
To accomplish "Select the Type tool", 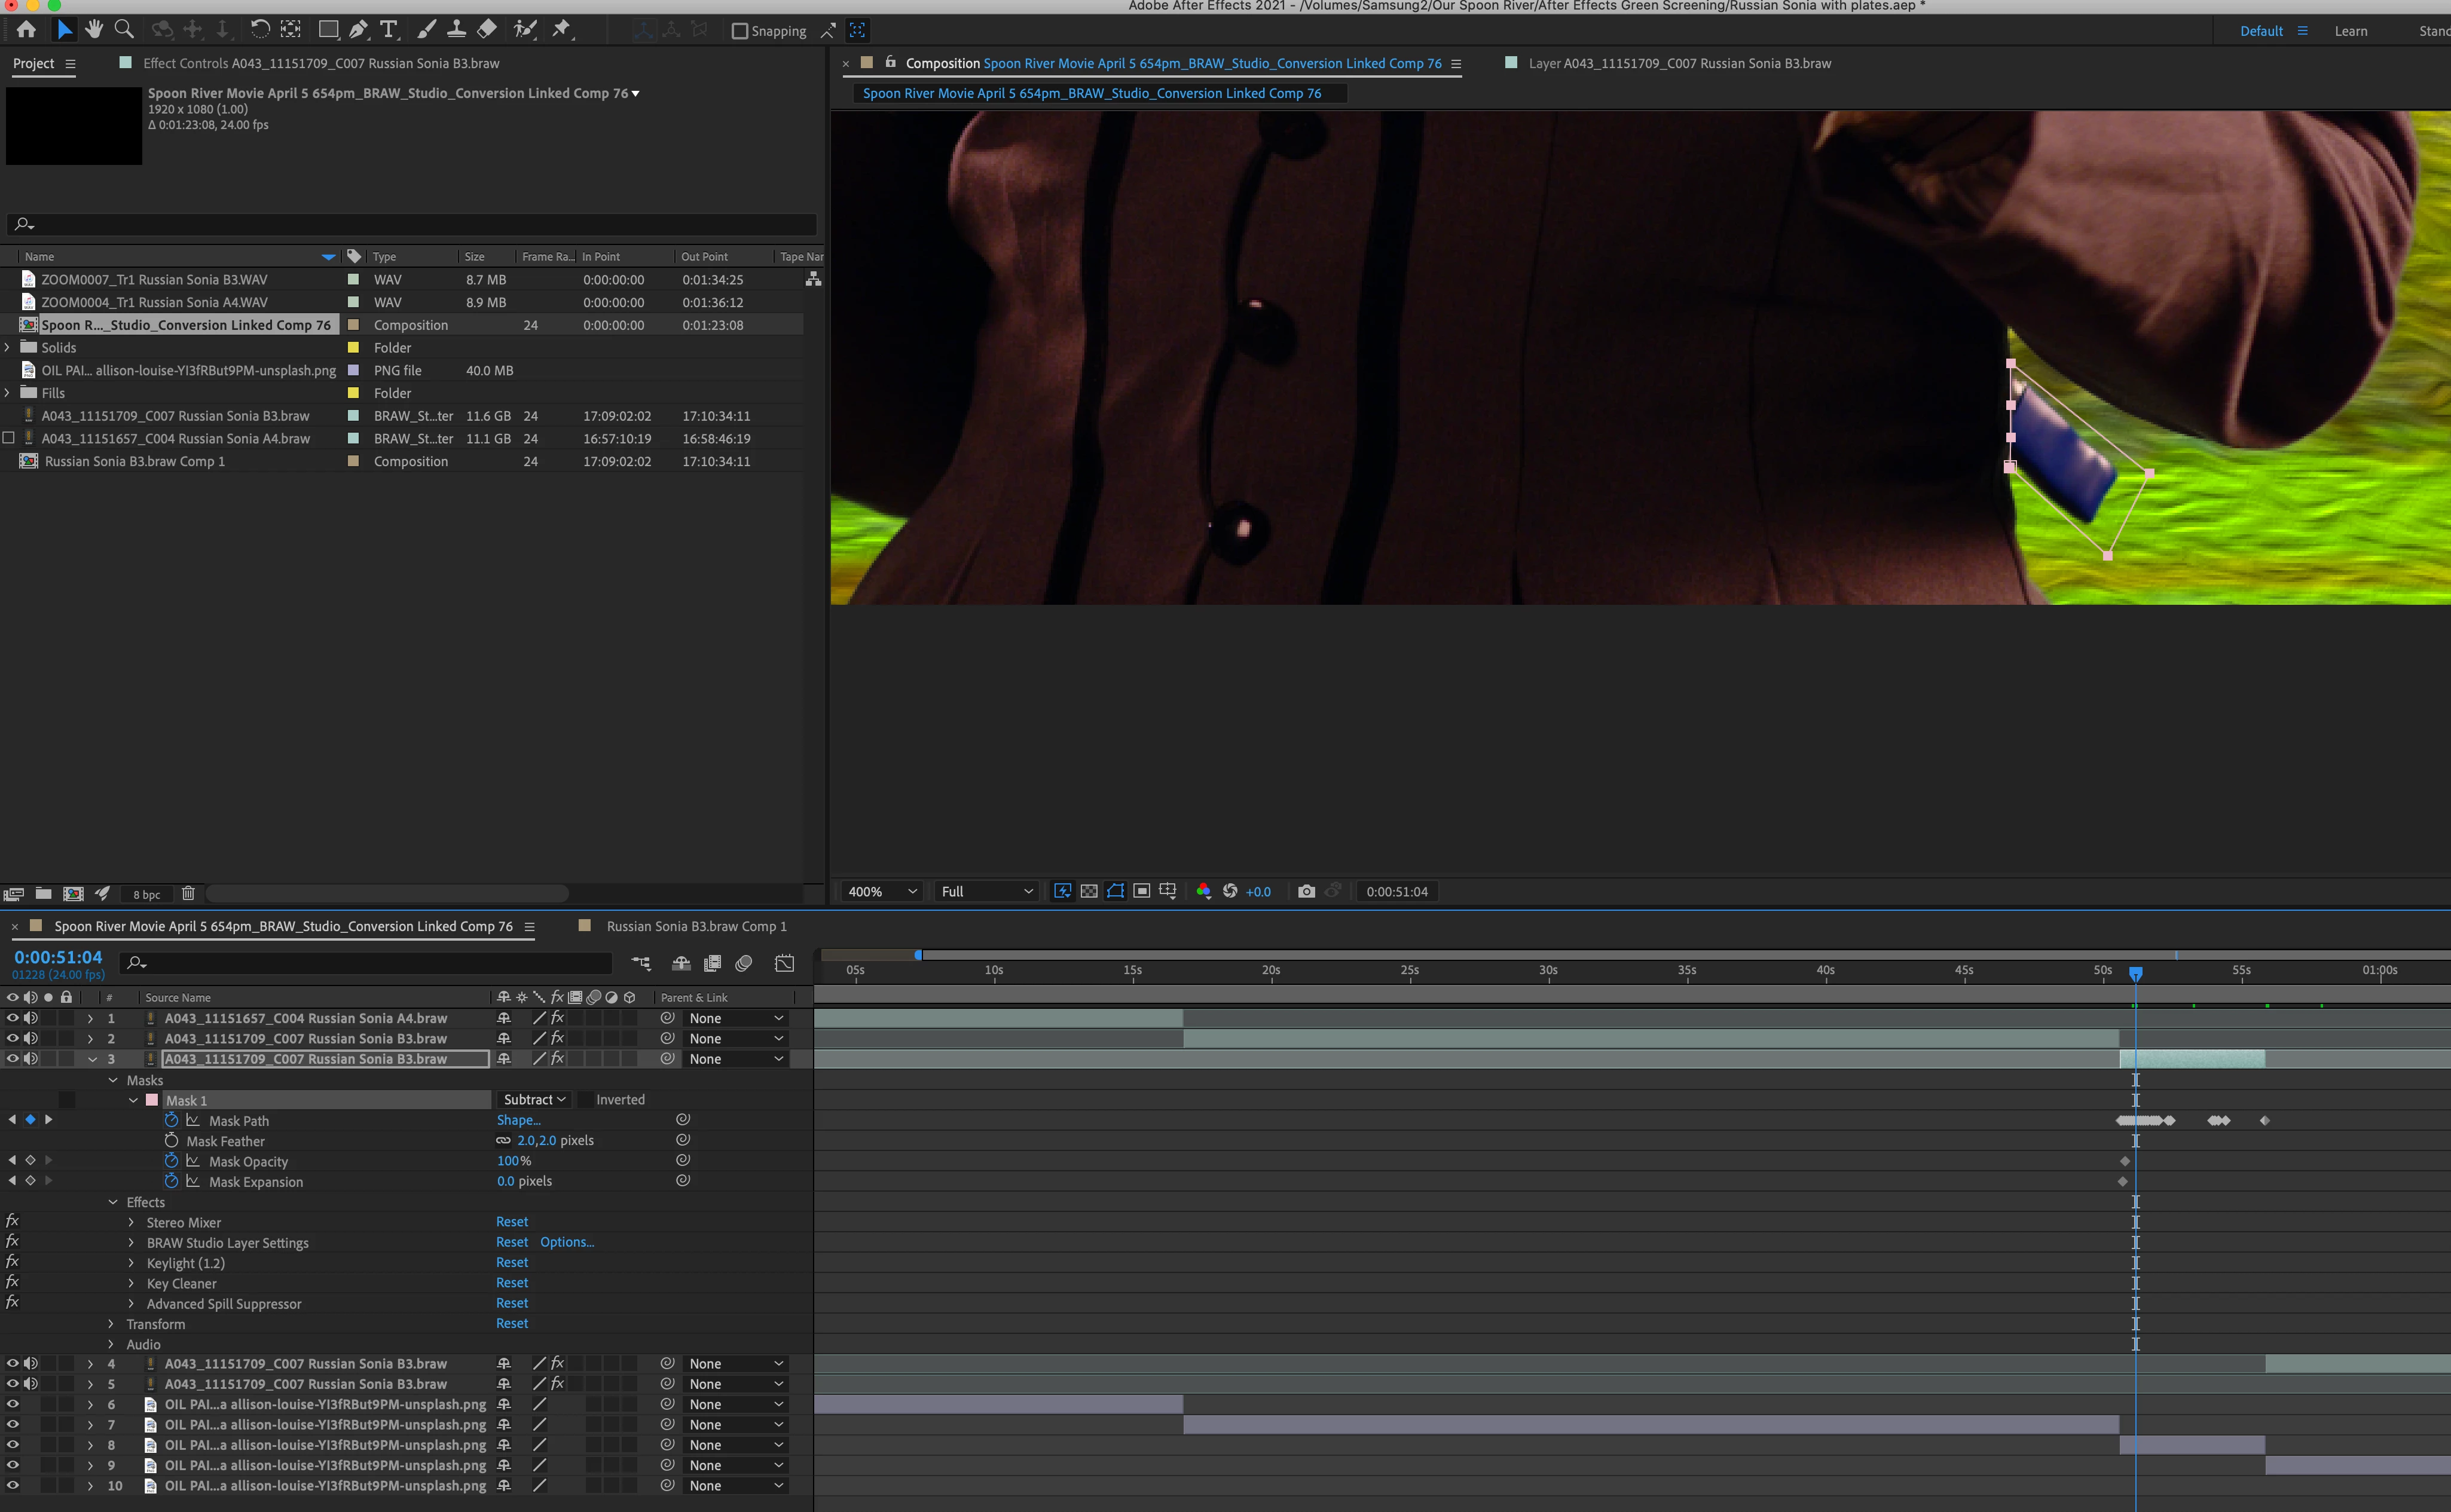I will coord(389,30).
